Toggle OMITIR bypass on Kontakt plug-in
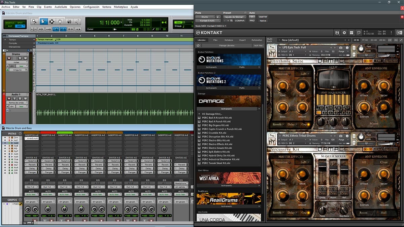404x227 pixels. tap(263, 17)
